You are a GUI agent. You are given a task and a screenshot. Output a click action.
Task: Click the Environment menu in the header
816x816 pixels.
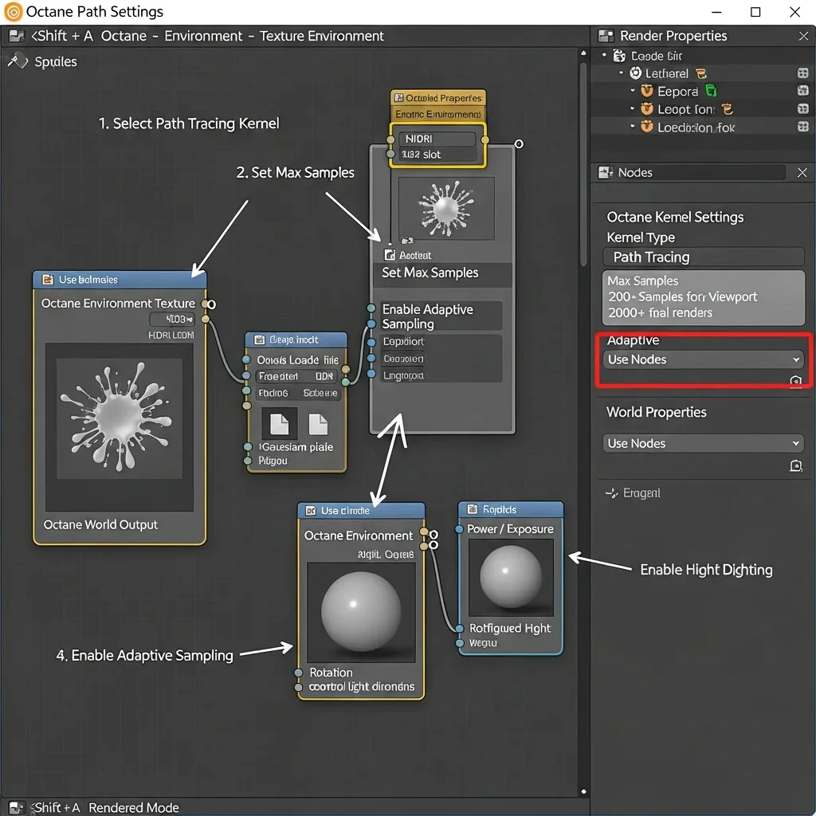203,36
